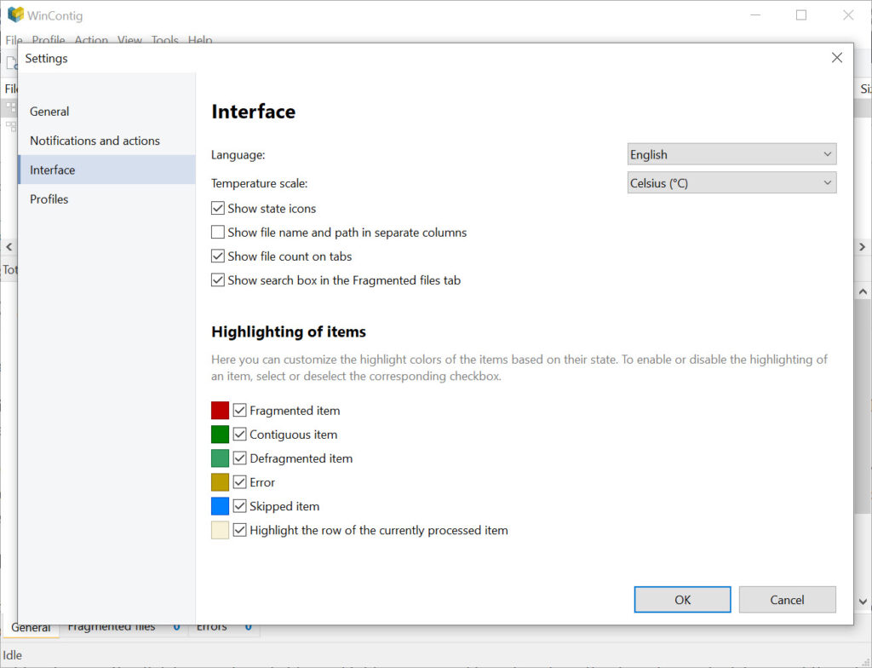The width and height of the screenshot is (872, 668).
Task: Open the Language dropdown
Action: 731,154
